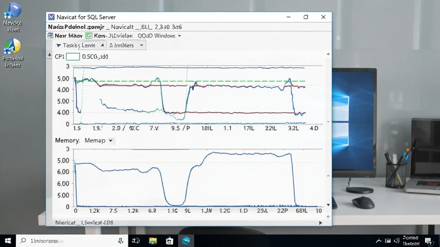Open Task View from the taskbar
Screen dimensions: 440x247
(x=136, y=241)
